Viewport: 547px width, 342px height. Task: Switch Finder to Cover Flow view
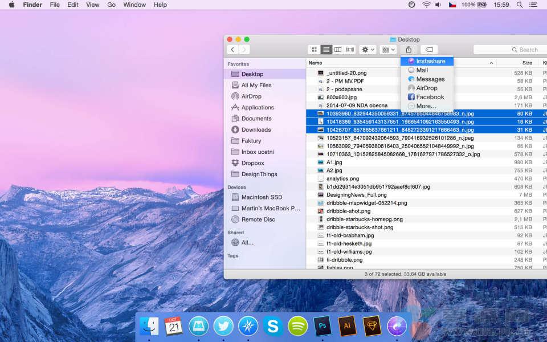coord(350,50)
